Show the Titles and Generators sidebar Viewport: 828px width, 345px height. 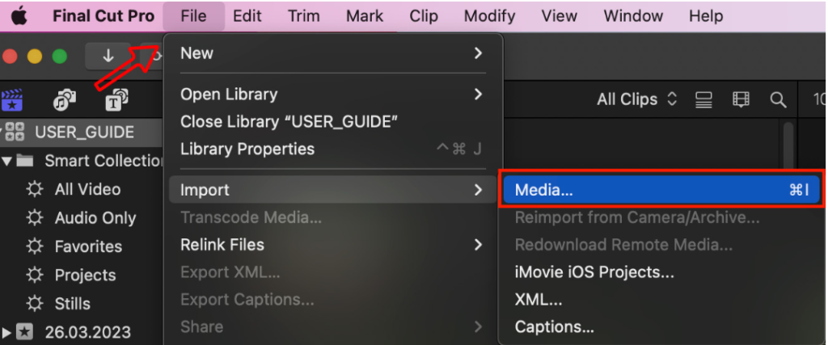(x=116, y=99)
